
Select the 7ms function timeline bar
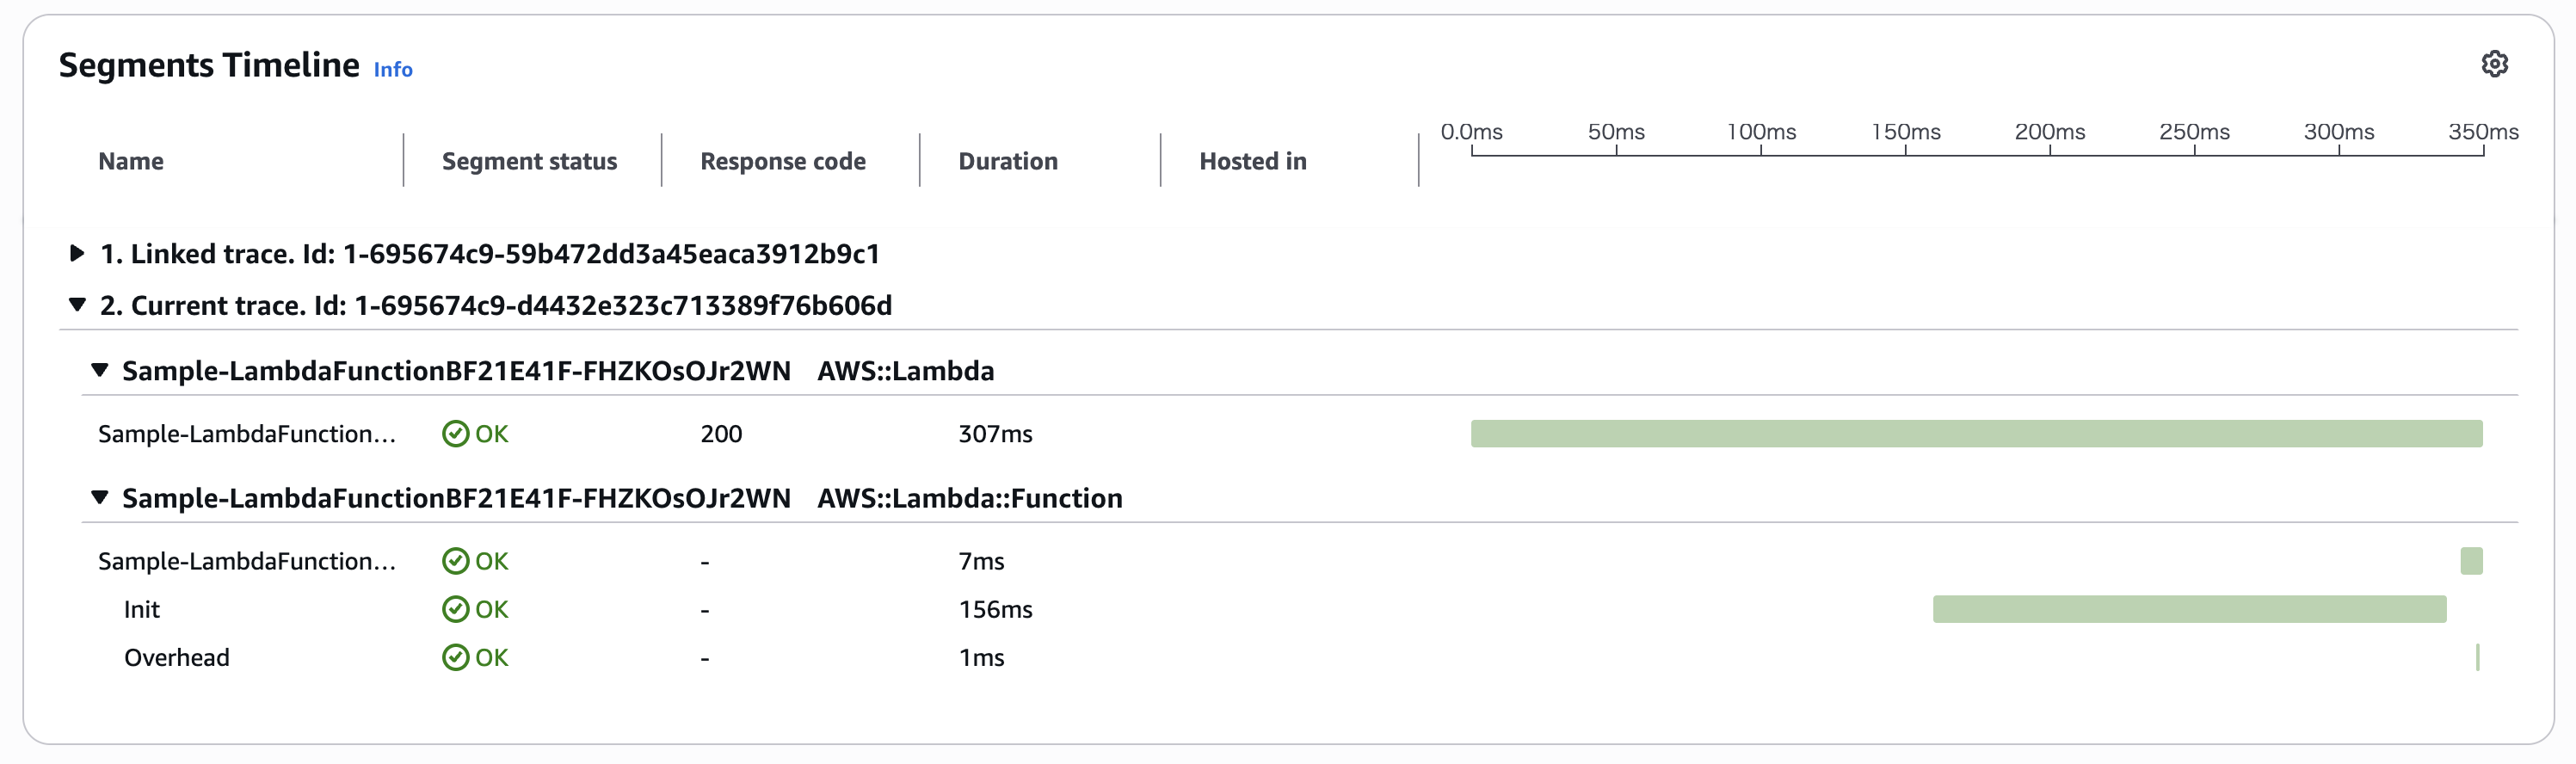pos(2470,561)
